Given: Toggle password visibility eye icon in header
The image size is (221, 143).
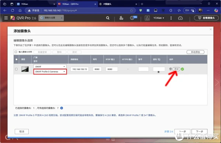Looking at the screenshot, I should tap(159, 59).
